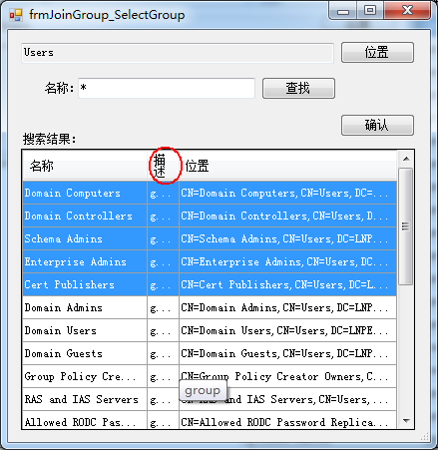This screenshot has height=450, width=438.
Task: Select the Schema Admins name cell
Action: click(x=85, y=238)
